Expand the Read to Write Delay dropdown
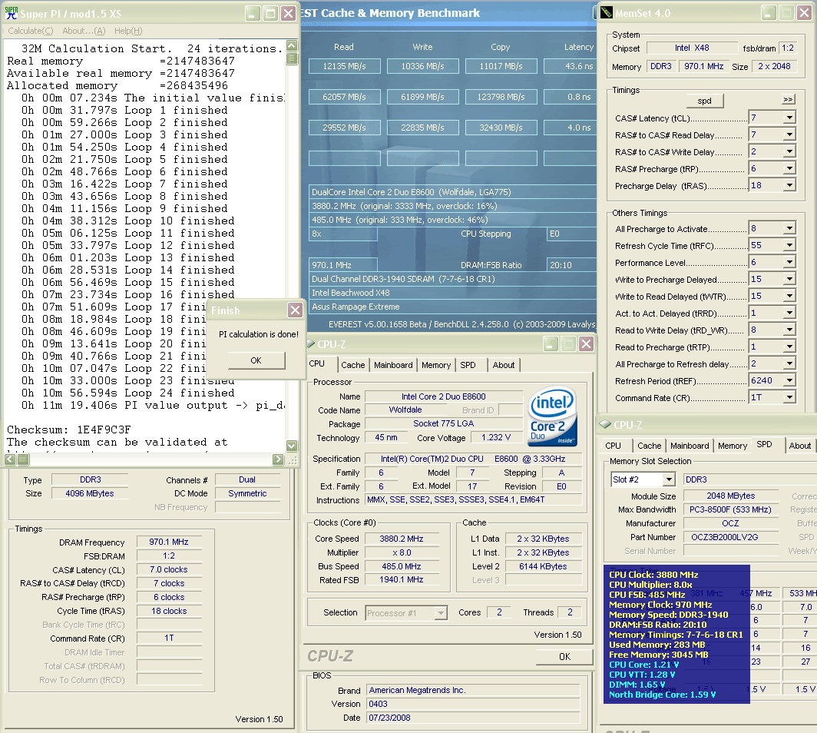817x733 pixels. pos(789,330)
